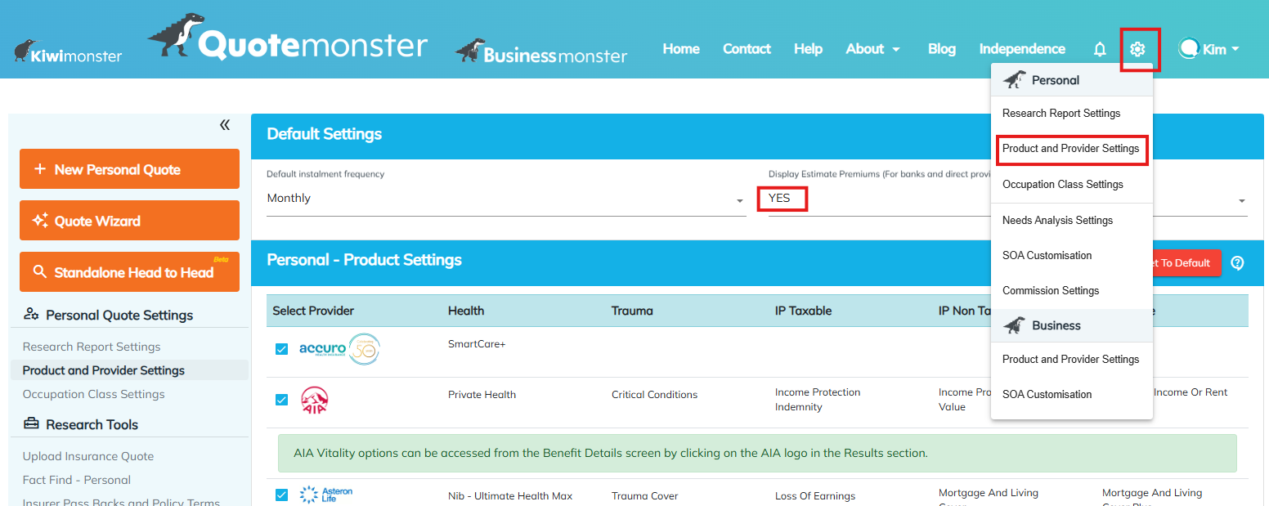
Task: Open Standalone Head to Head
Action: click(x=129, y=272)
